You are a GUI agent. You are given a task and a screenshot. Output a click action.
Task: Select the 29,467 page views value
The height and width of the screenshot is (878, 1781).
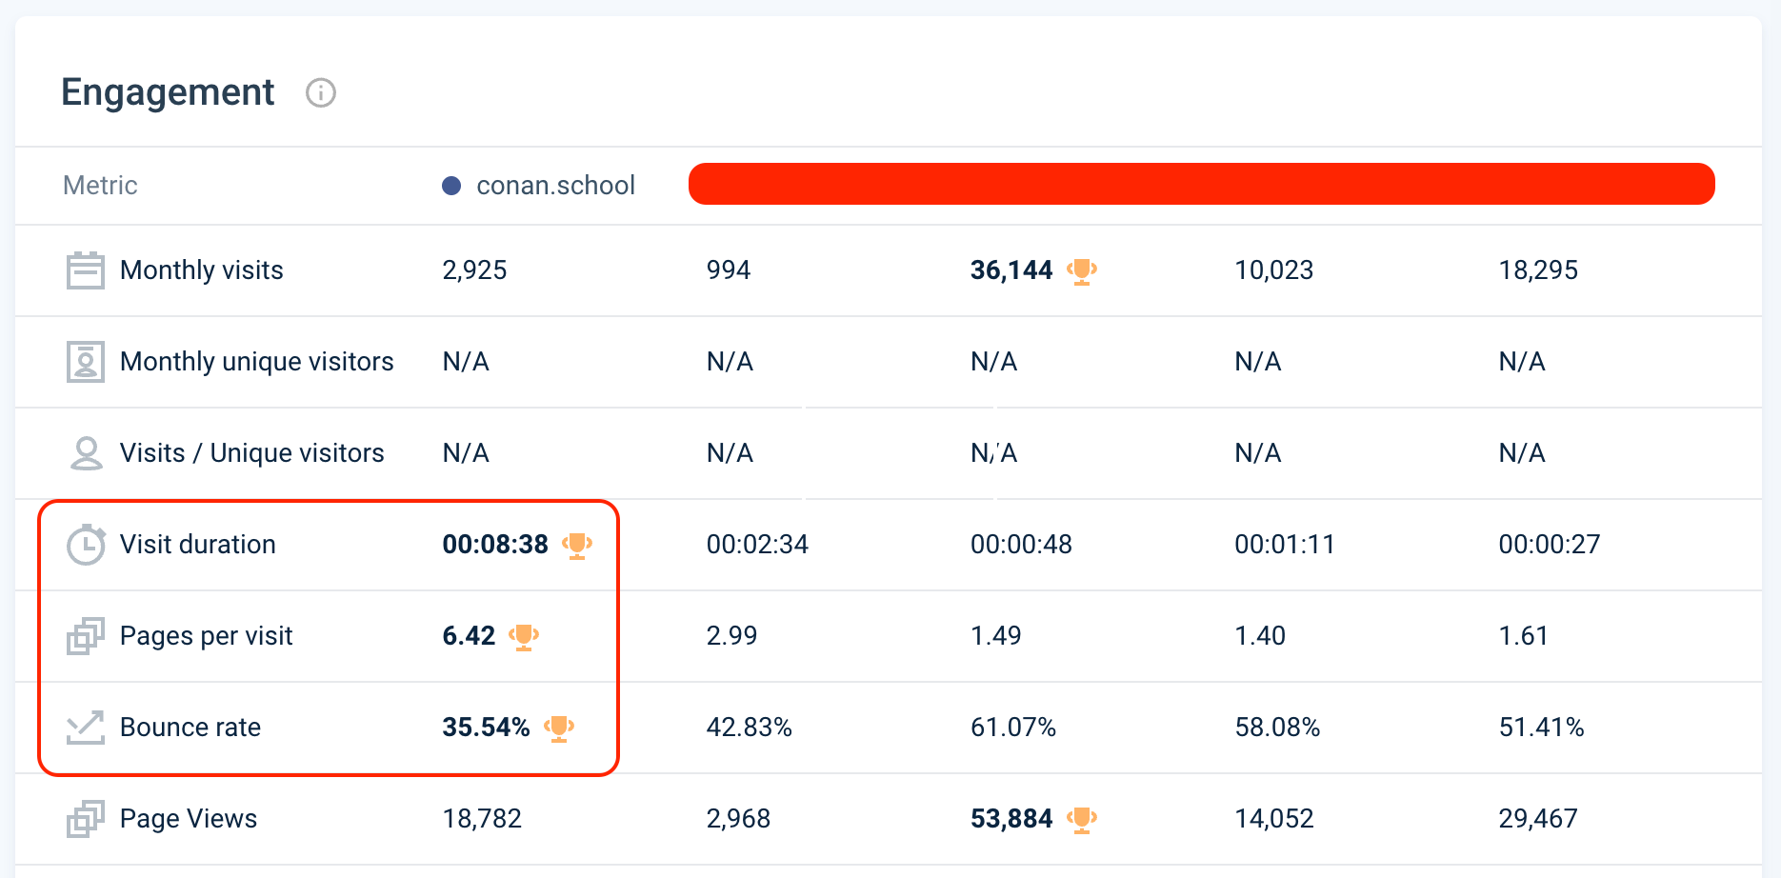(1538, 819)
